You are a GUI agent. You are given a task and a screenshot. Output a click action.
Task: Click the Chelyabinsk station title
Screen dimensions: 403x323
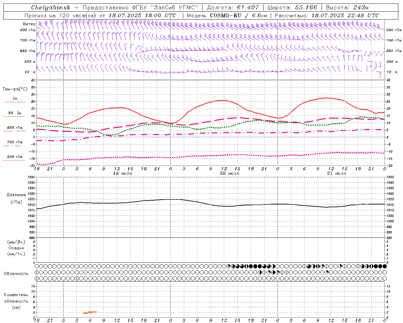(51, 8)
